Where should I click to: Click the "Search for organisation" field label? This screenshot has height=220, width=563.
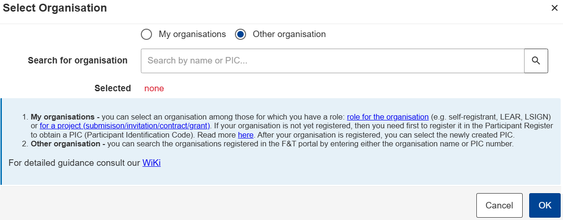coord(77,61)
